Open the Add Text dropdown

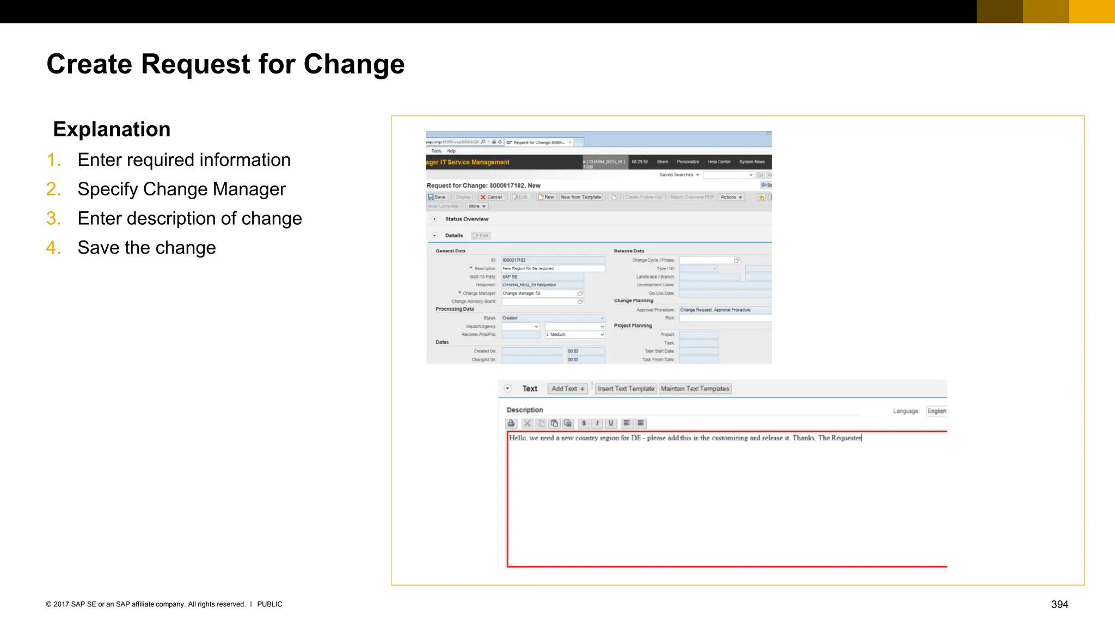coord(568,389)
